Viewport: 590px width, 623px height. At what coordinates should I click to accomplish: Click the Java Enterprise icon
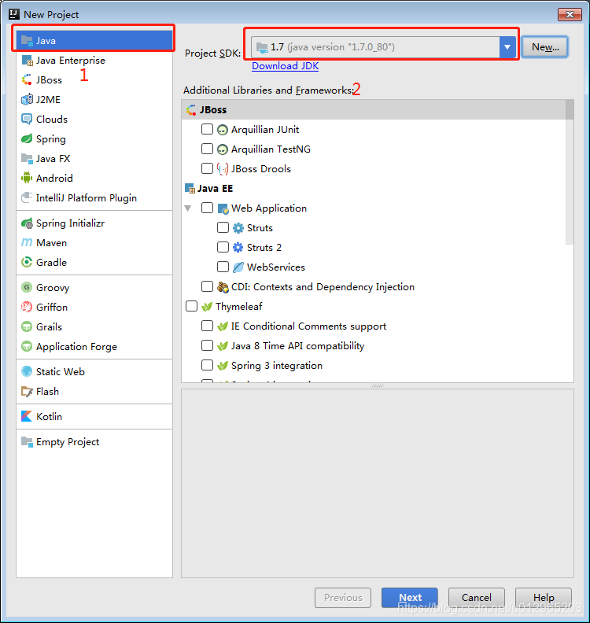coord(27,61)
